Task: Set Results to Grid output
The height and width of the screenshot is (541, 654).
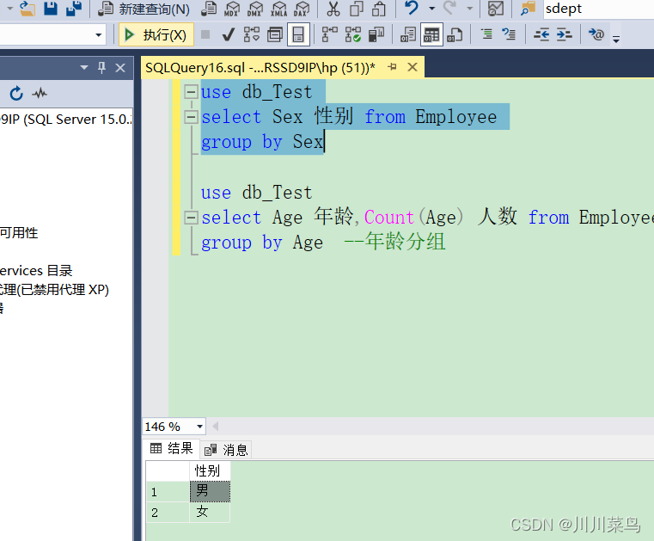Action: (x=431, y=34)
